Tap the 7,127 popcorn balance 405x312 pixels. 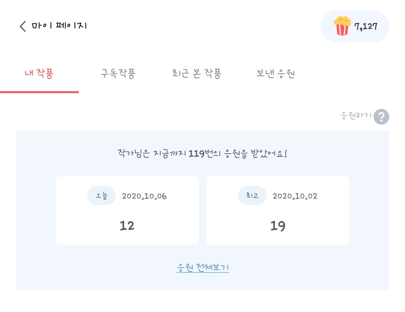(366, 26)
